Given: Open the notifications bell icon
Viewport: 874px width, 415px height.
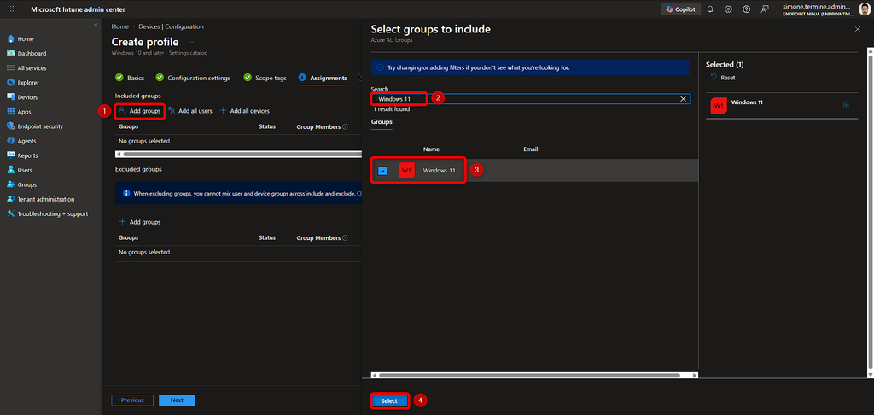Looking at the screenshot, I should pos(710,9).
